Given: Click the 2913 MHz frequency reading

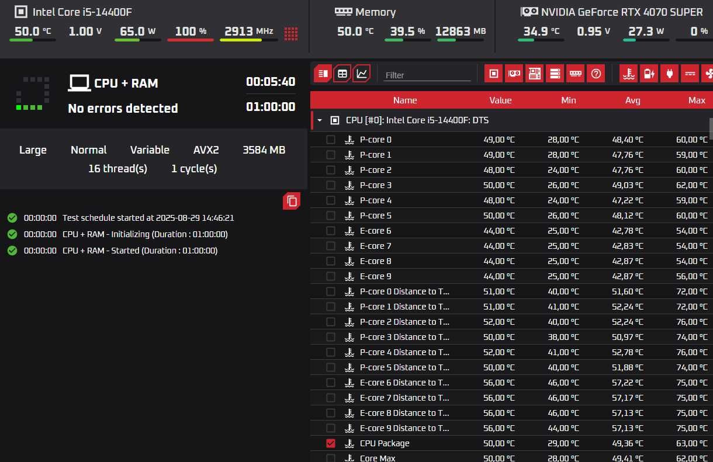Looking at the screenshot, I should (x=249, y=31).
